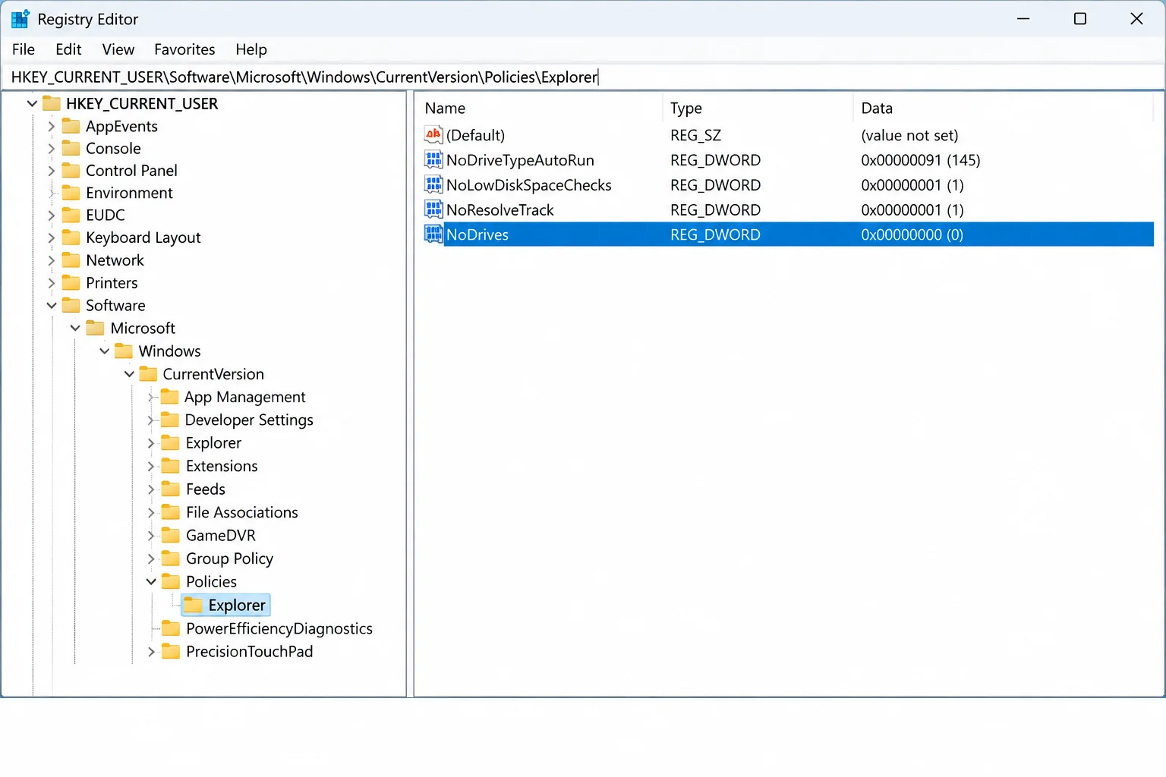Collapse the CurrentVersion key chevron

pos(129,374)
